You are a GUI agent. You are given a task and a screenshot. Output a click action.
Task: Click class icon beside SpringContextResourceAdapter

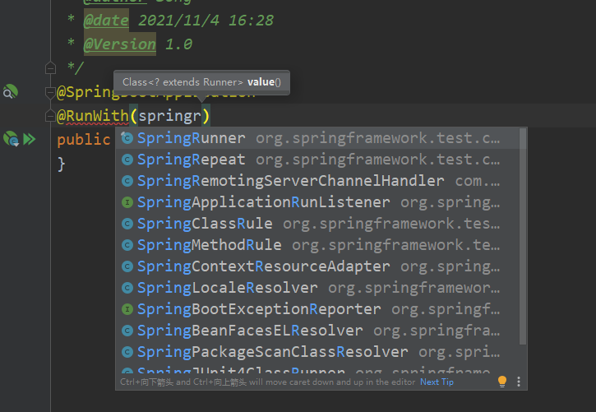point(127,266)
